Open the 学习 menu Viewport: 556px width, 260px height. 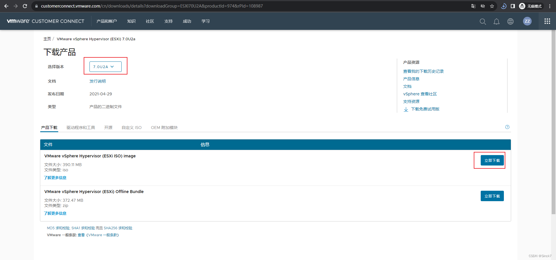(206, 21)
